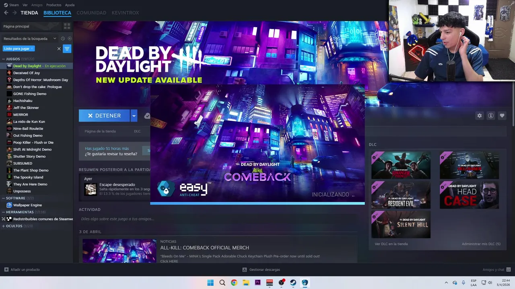Click the Voicemeeter icon in the taskbar
This screenshot has width=515, height=289.
click(269, 283)
